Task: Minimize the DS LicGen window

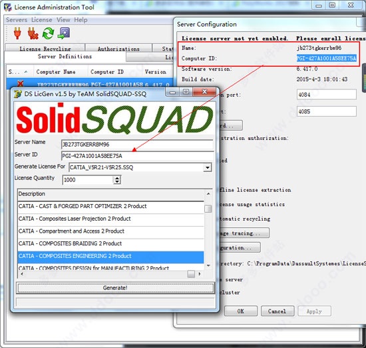Action: (173, 92)
